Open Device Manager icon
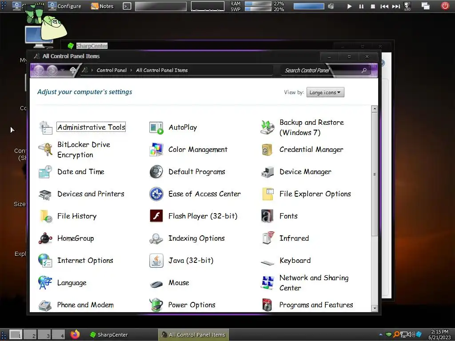 click(x=267, y=172)
